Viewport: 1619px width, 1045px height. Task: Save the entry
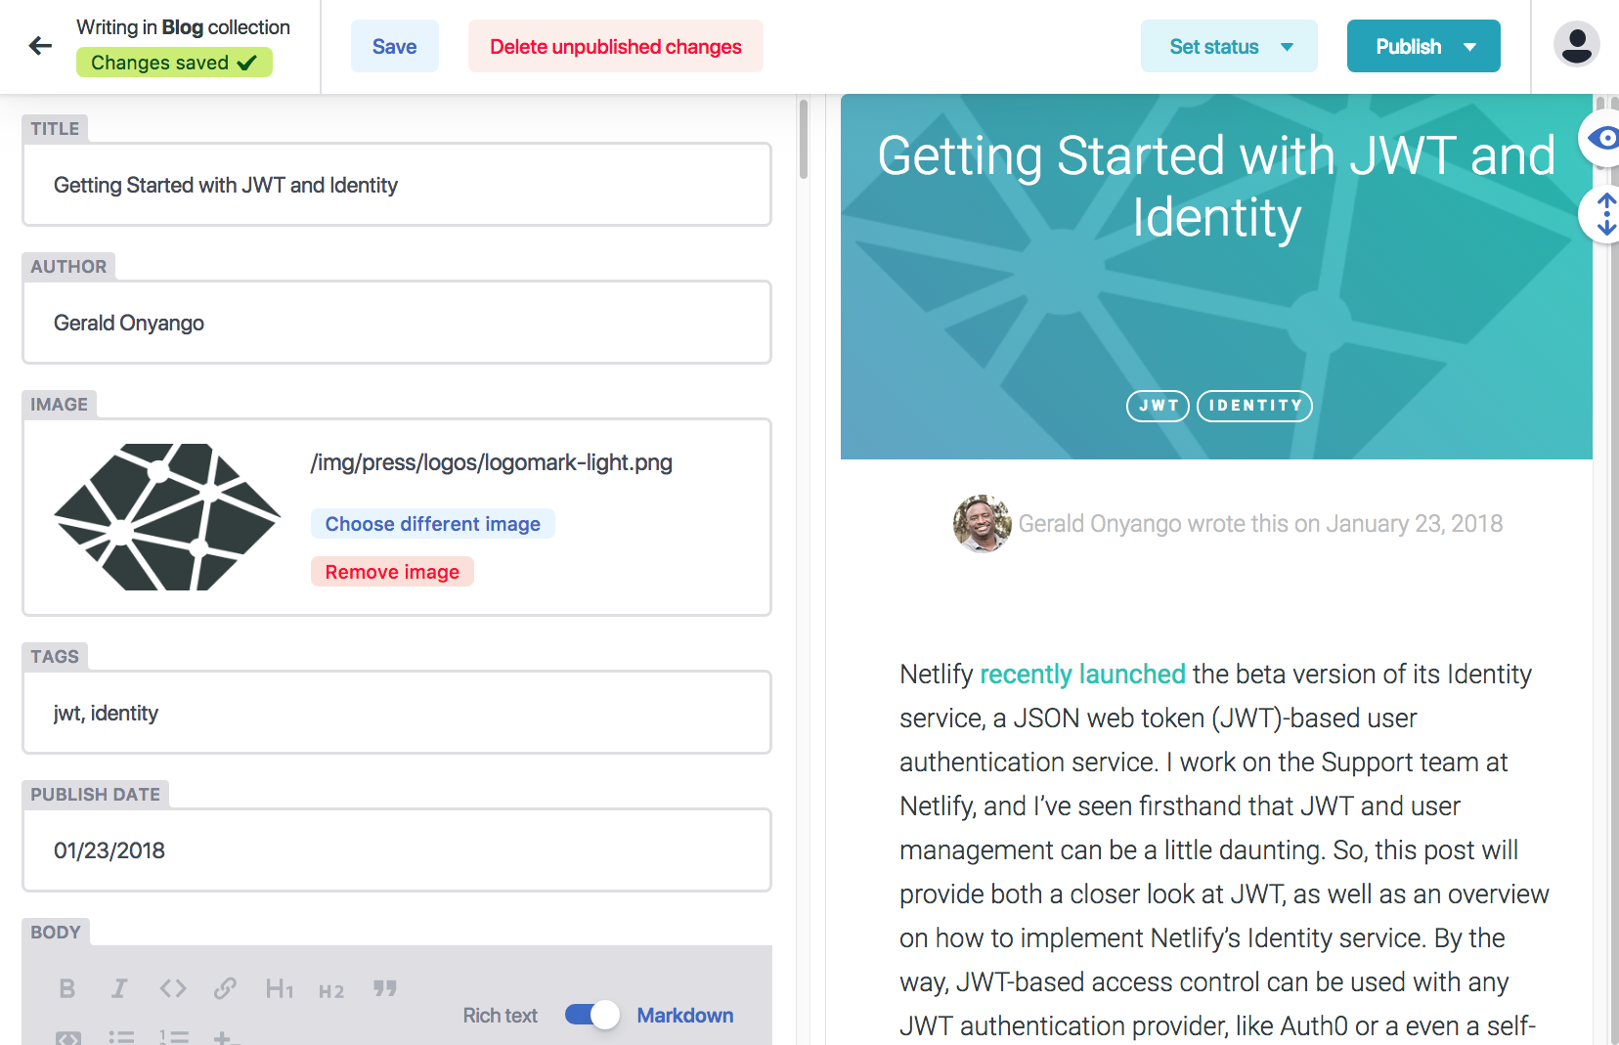tap(395, 46)
